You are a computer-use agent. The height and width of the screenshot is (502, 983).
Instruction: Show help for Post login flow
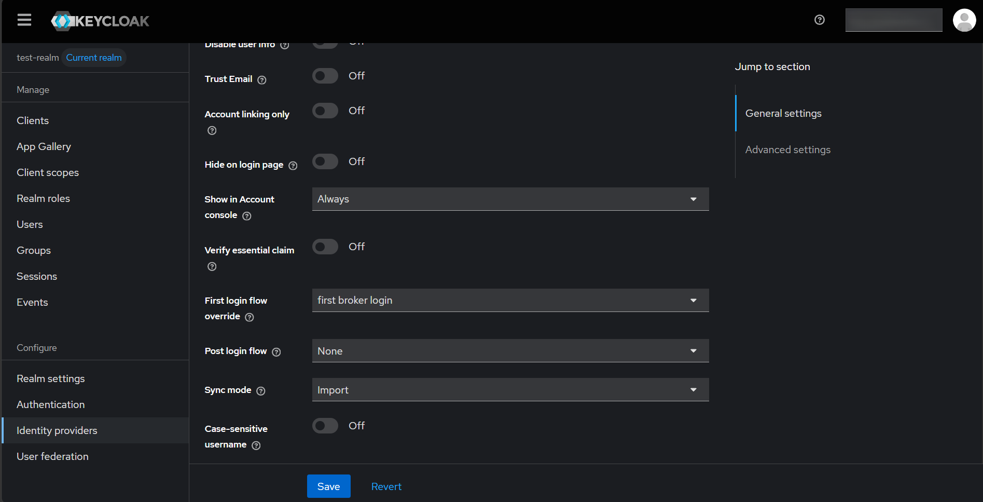coord(276,352)
